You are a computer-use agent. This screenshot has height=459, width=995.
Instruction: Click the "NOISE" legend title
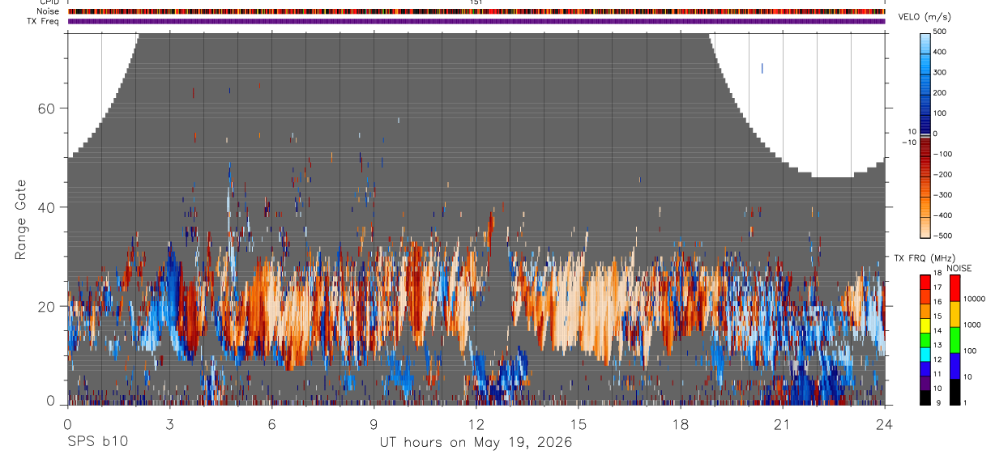959,268
